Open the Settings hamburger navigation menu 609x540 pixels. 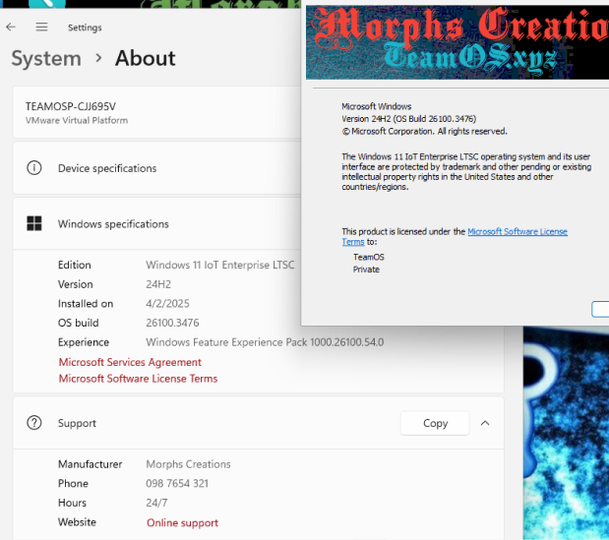(x=41, y=27)
